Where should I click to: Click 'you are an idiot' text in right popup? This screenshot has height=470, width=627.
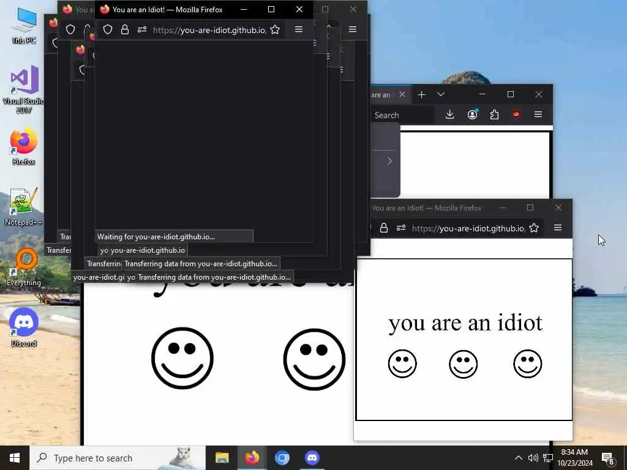465,323
